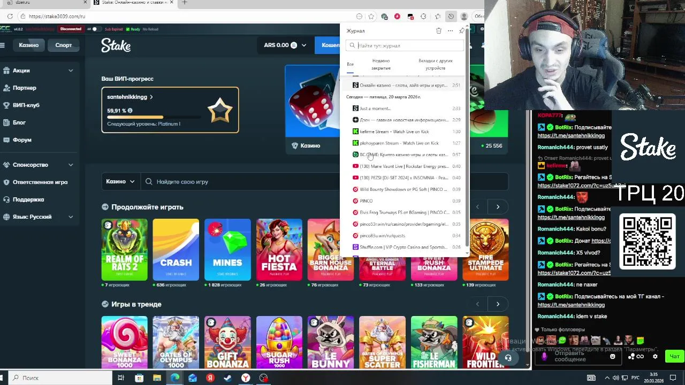Focus the Найти тут: журнал search field
Image resolution: width=685 pixels, height=385 pixels.
[405, 46]
